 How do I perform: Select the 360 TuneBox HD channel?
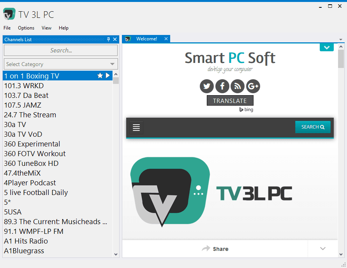point(58,164)
